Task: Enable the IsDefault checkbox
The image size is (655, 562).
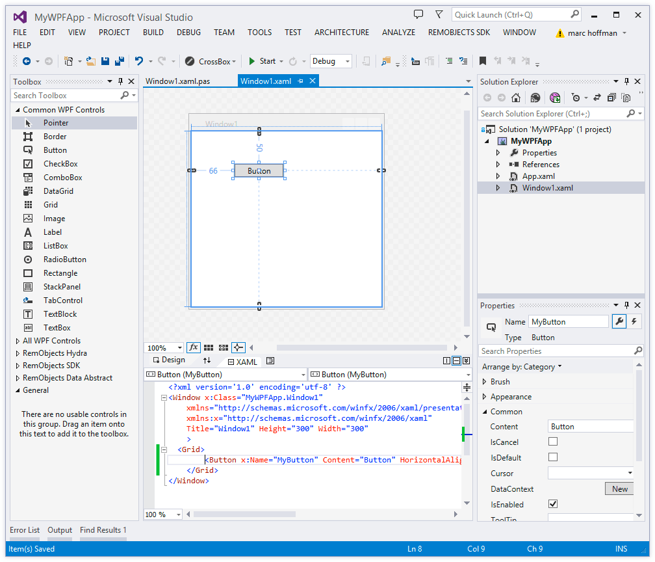Action: pyautogui.click(x=553, y=458)
